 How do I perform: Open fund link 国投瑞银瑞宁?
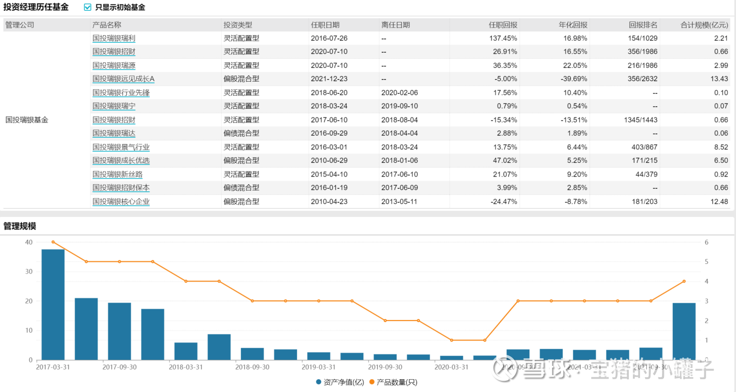[114, 106]
